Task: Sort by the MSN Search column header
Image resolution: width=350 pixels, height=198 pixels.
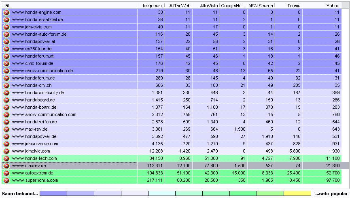Action: click(261, 6)
